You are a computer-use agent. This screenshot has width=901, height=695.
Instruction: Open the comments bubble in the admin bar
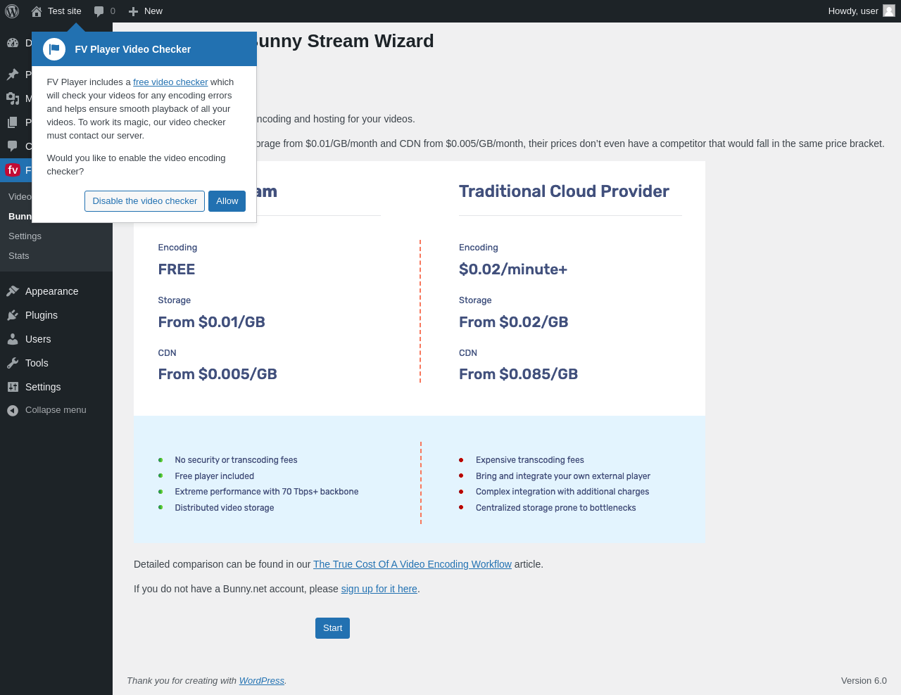pos(99,11)
